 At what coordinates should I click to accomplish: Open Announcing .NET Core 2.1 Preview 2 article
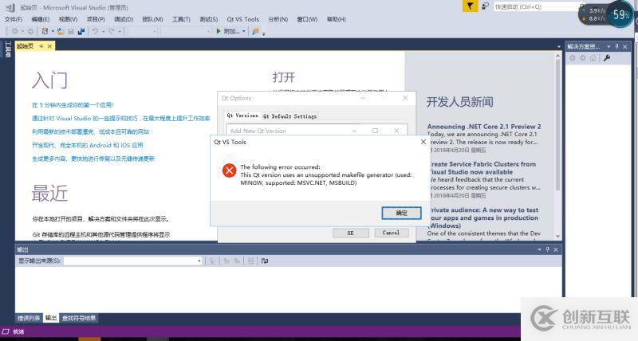click(484, 127)
